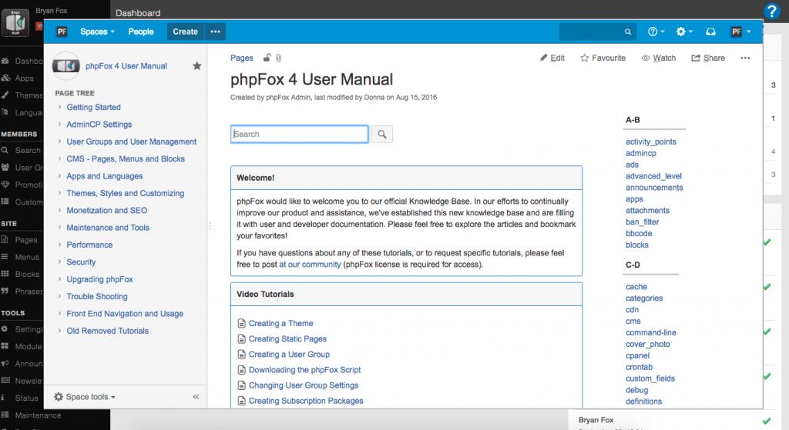The height and width of the screenshot is (430, 789).
Task: Open the advanced_level label
Action: [653, 176]
